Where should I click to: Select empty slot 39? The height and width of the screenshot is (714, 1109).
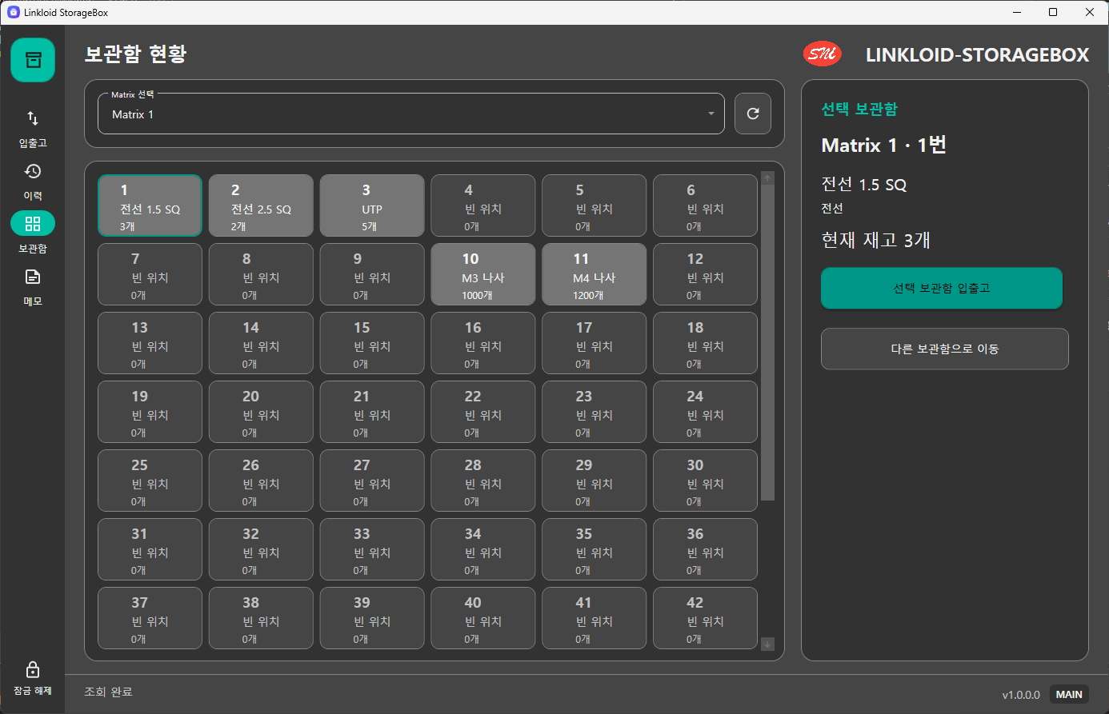pos(372,618)
